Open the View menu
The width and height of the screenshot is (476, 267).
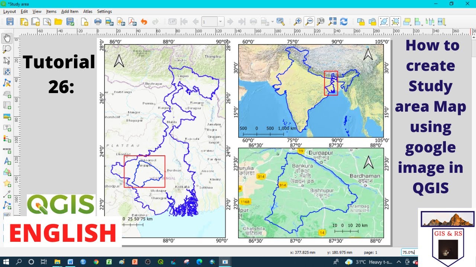point(37,11)
